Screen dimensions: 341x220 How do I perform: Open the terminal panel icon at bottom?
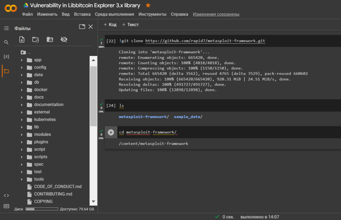click(x=6, y=206)
